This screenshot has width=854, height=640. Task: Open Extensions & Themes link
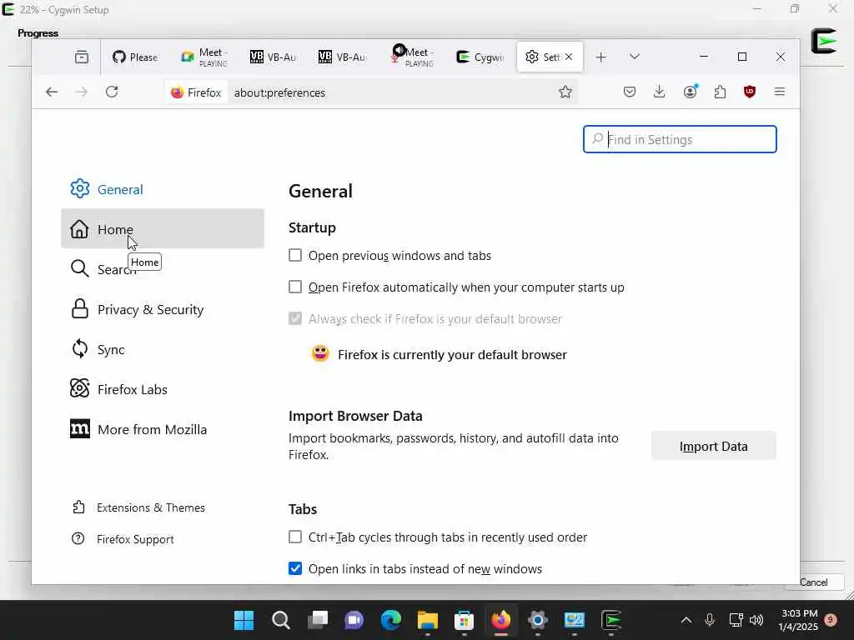[139, 507]
